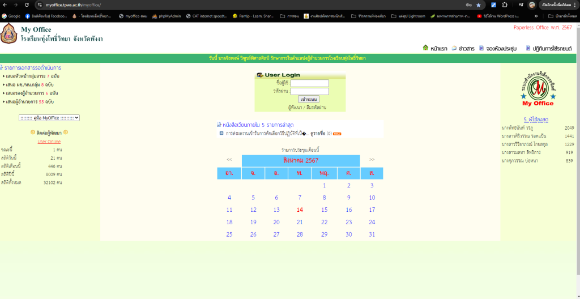Click the browser address bar URL
Viewport: 580px width, 299px height.
[73, 5]
